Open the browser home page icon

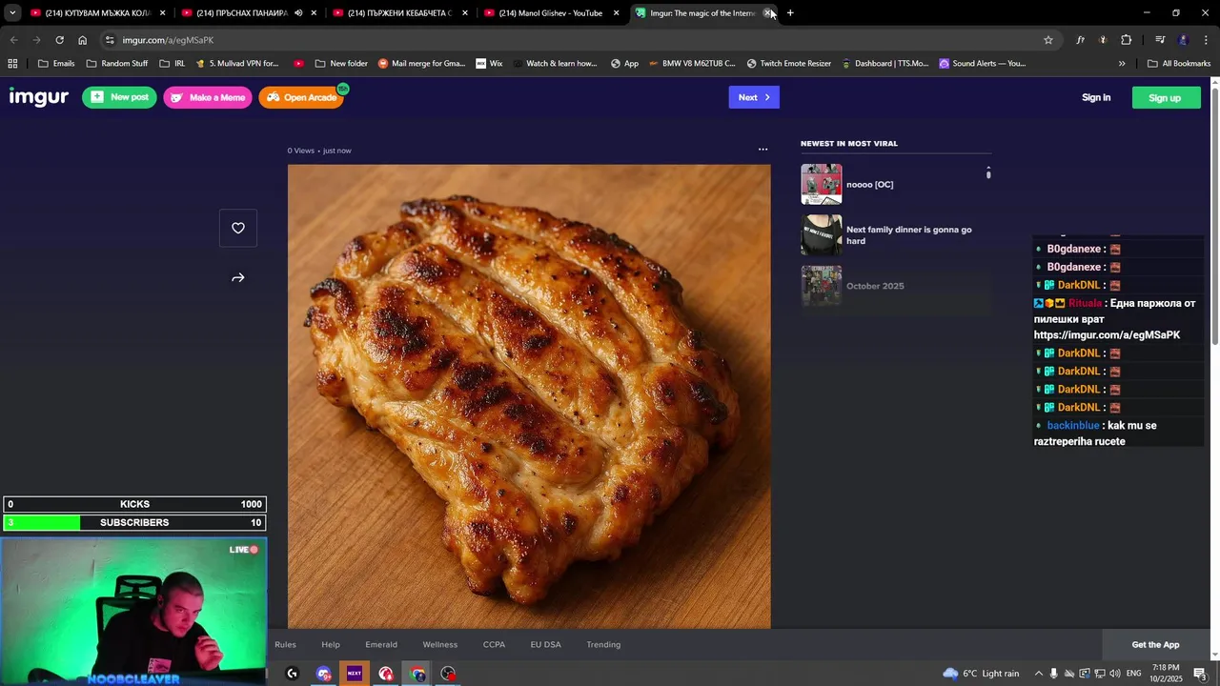tap(82, 40)
